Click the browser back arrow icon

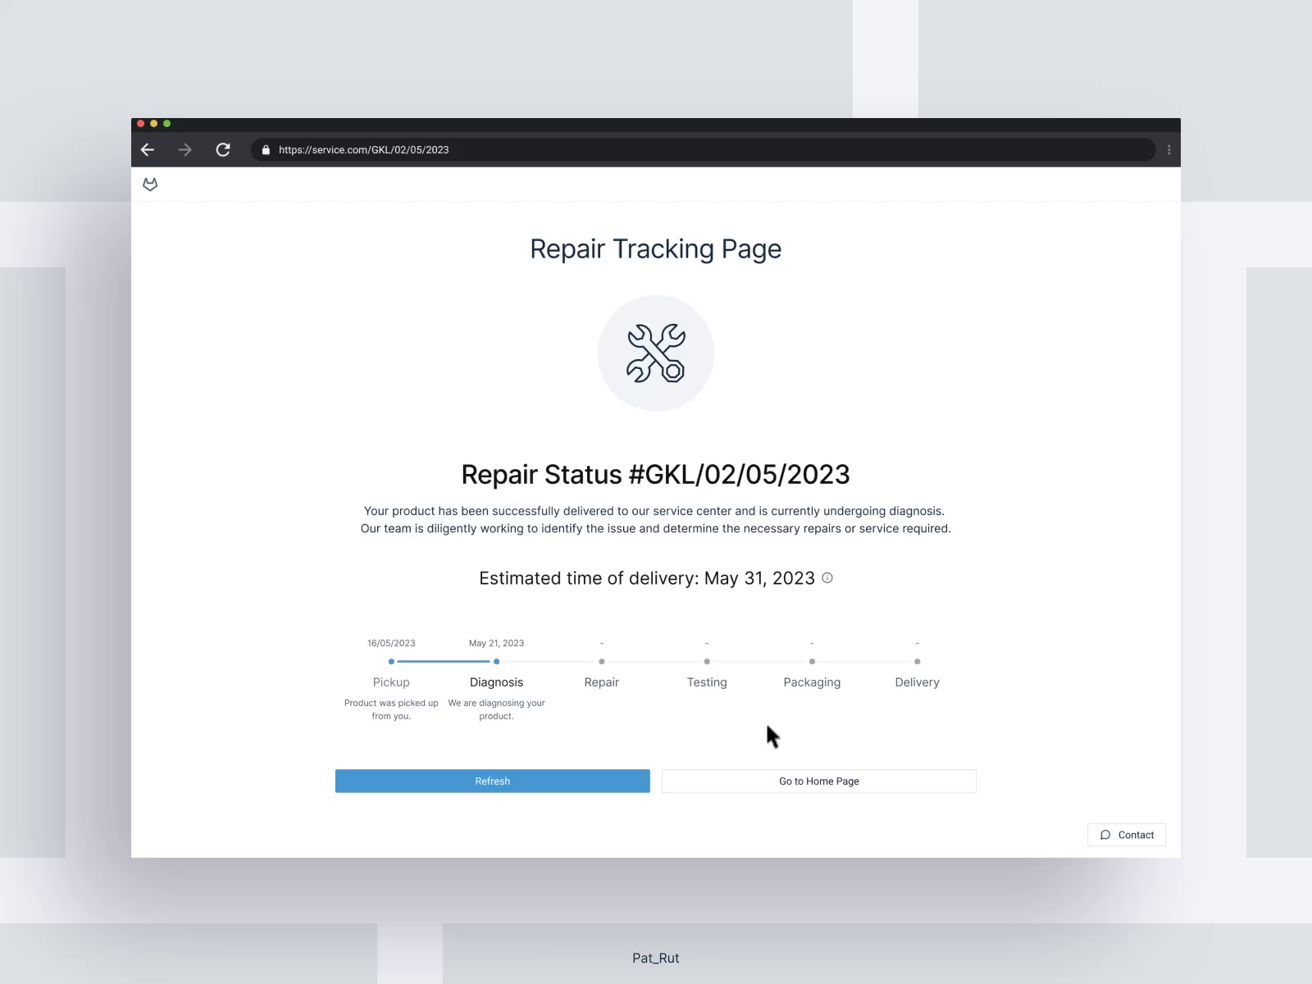pyautogui.click(x=148, y=149)
